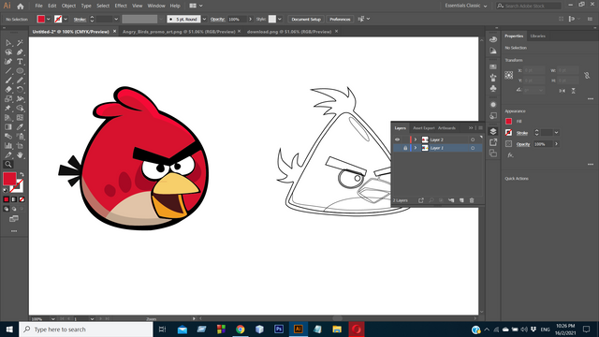The width and height of the screenshot is (599, 337).
Task: Swap fill and stroke colors
Action: point(22,175)
